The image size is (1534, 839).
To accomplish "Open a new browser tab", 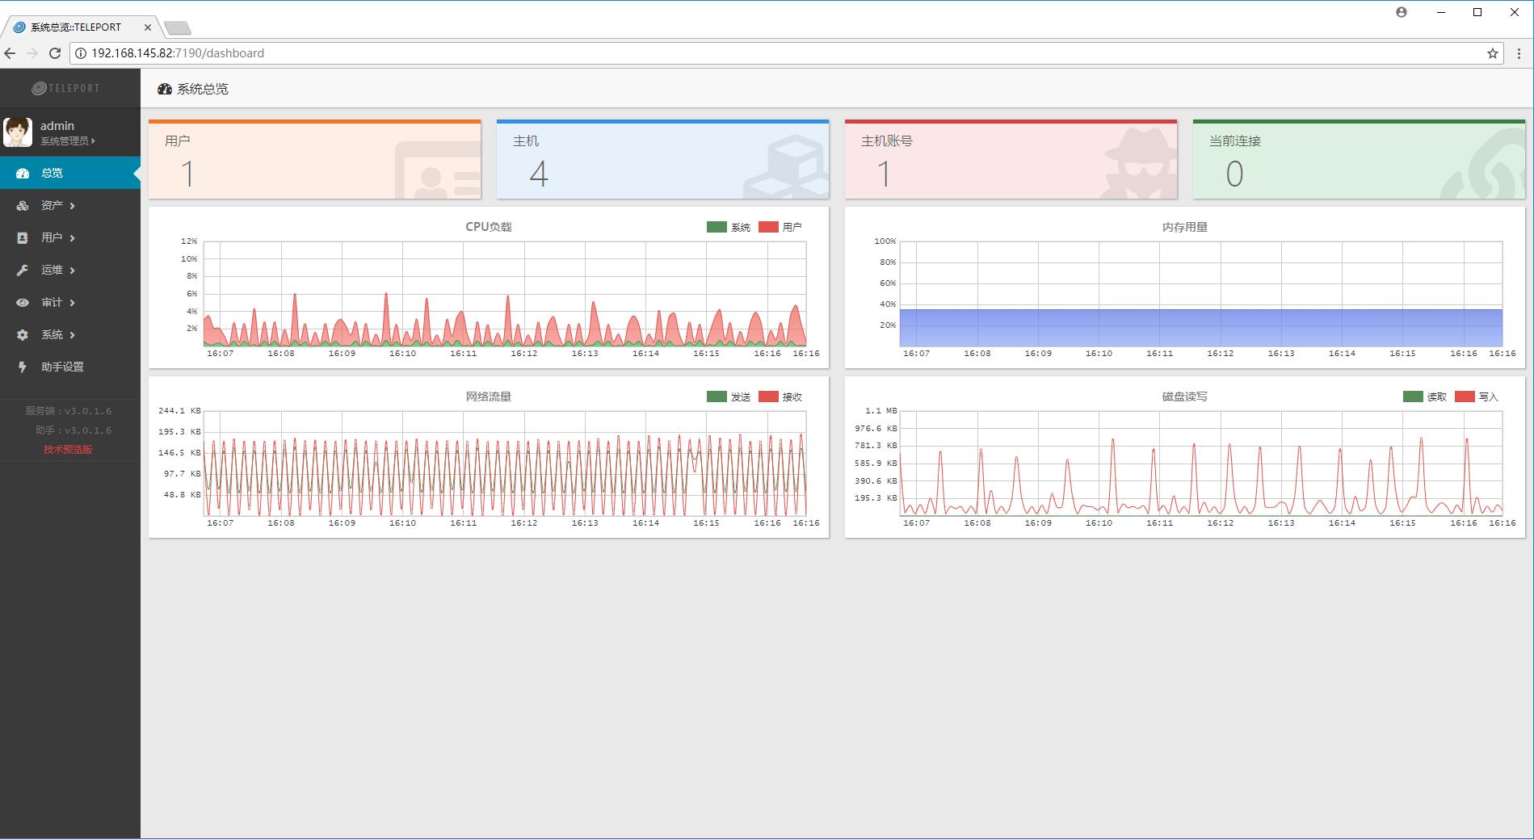I will (x=177, y=28).
